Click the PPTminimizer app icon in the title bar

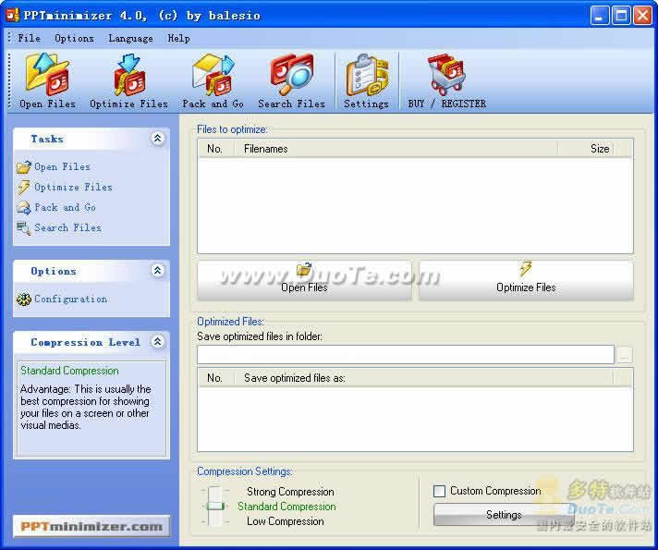12,15
